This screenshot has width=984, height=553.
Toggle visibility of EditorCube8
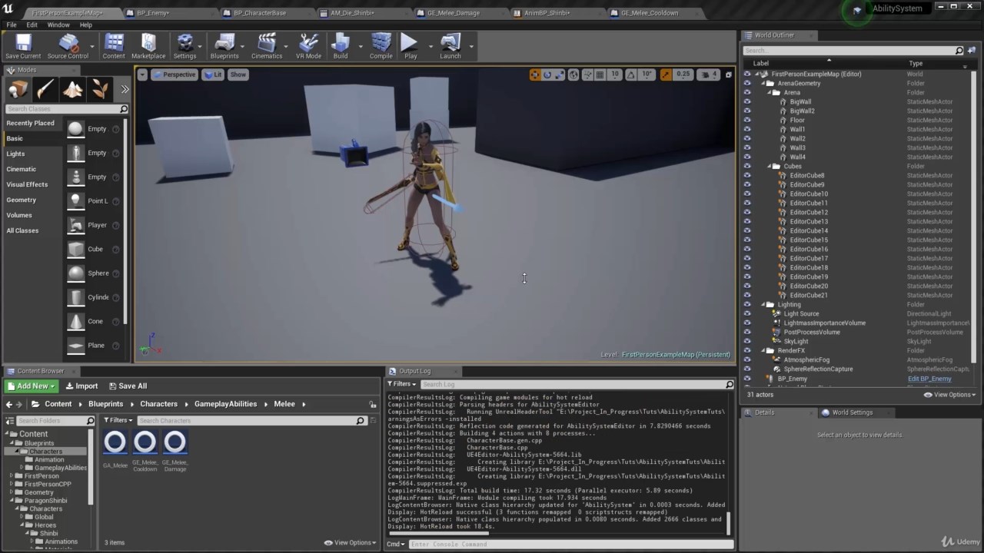[747, 175]
